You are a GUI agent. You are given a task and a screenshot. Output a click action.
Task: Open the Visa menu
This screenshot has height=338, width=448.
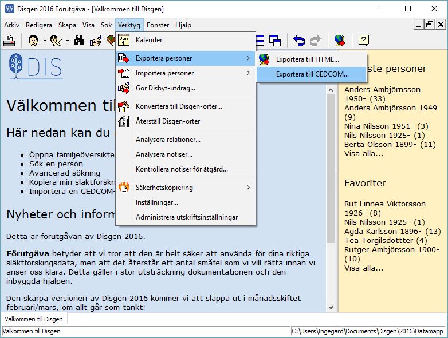click(88, 25)
